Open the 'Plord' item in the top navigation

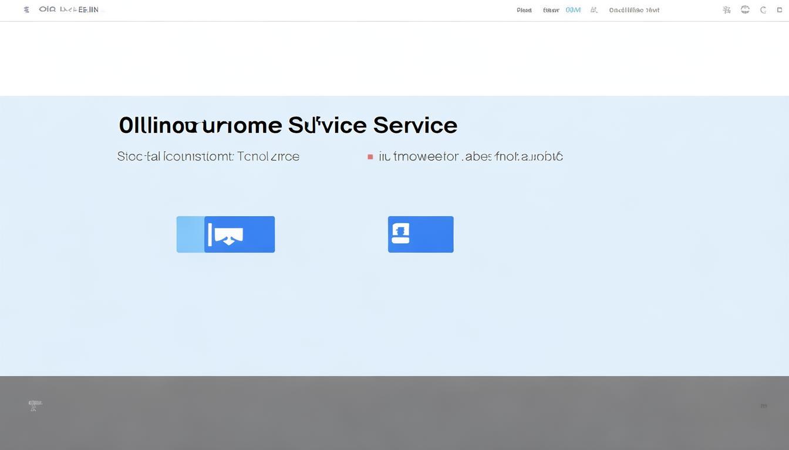pos(524,10)
